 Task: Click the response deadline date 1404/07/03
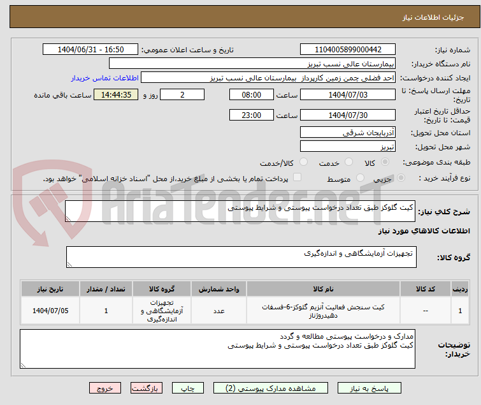coord(348,94)
